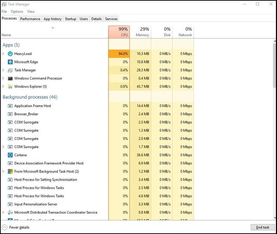The image size is (277, 234).
Task: Expand the Task Manager process row
Action: click(3, 70)
